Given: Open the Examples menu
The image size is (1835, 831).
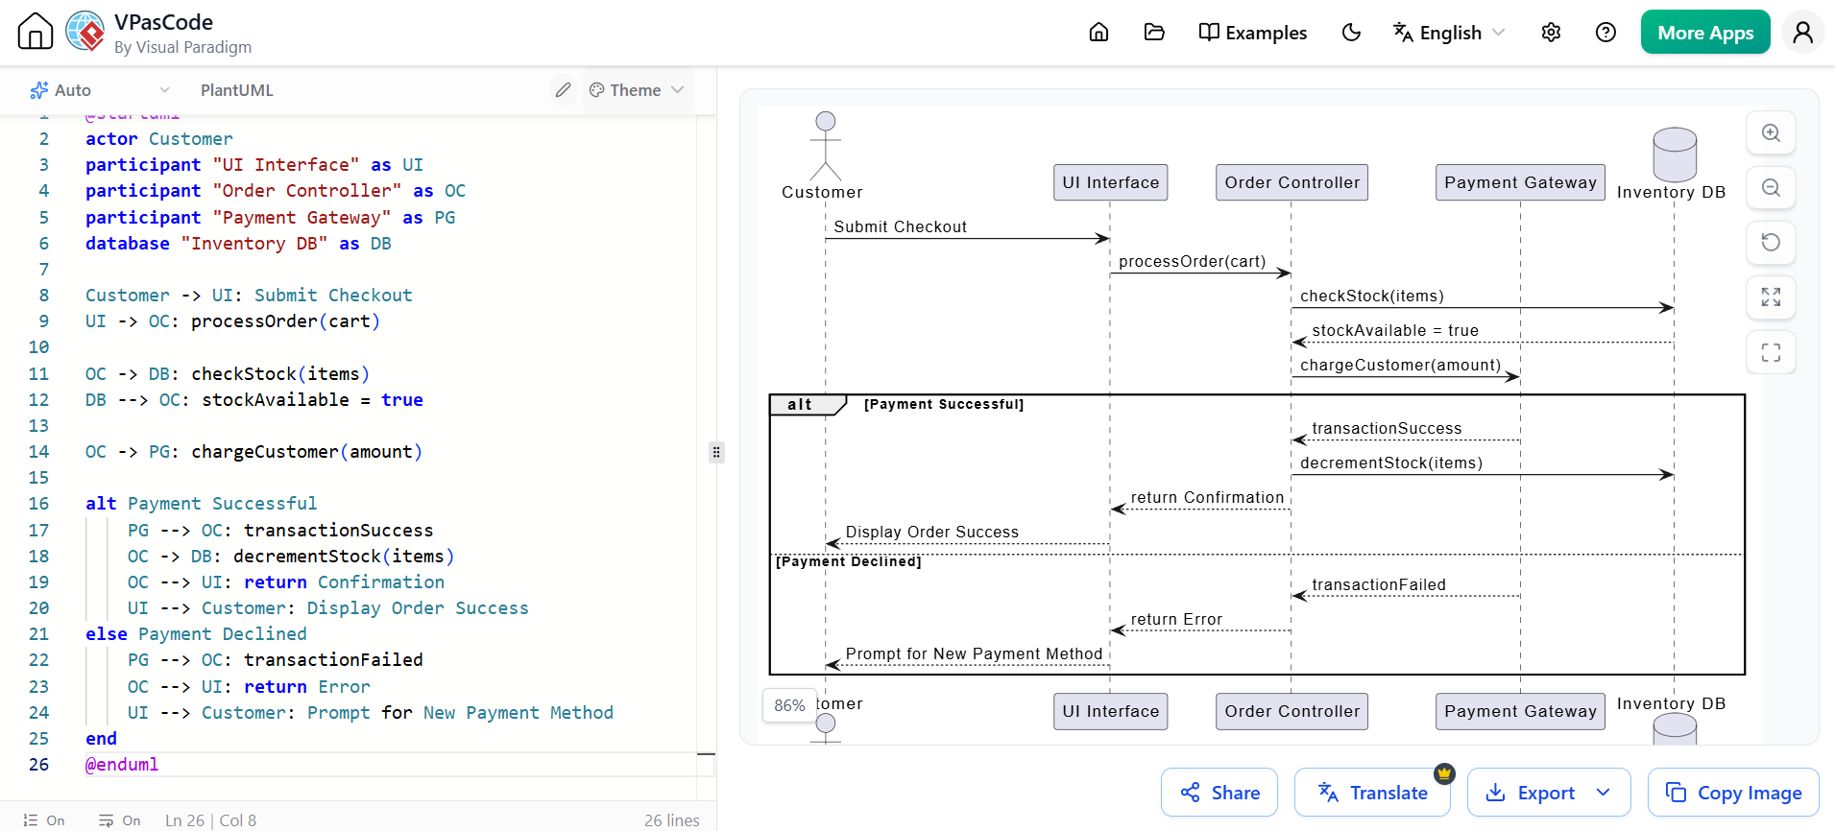Looking at the screenshot, I should (x=1253, y=33).
